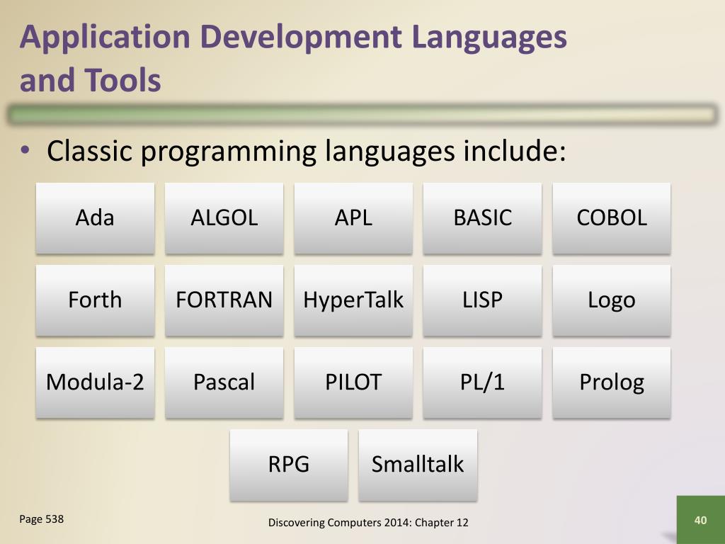
Task: Select the Forth language tile
Action: coord(96,300)
